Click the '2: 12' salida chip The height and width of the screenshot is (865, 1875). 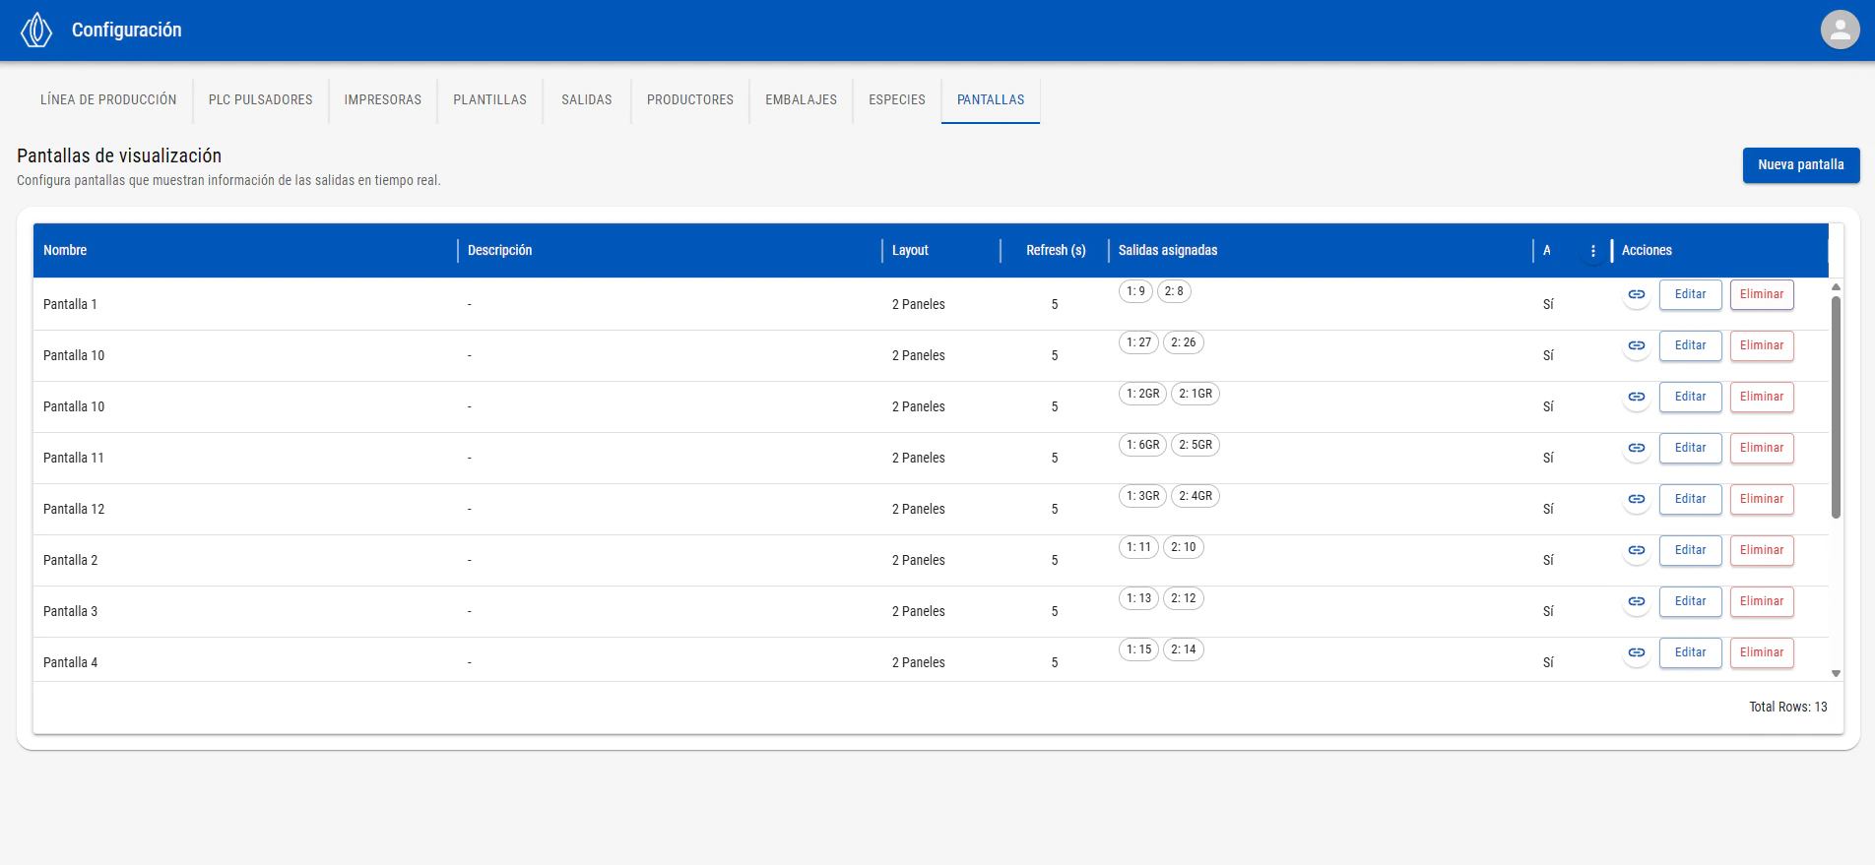[x=1184, y=598]
